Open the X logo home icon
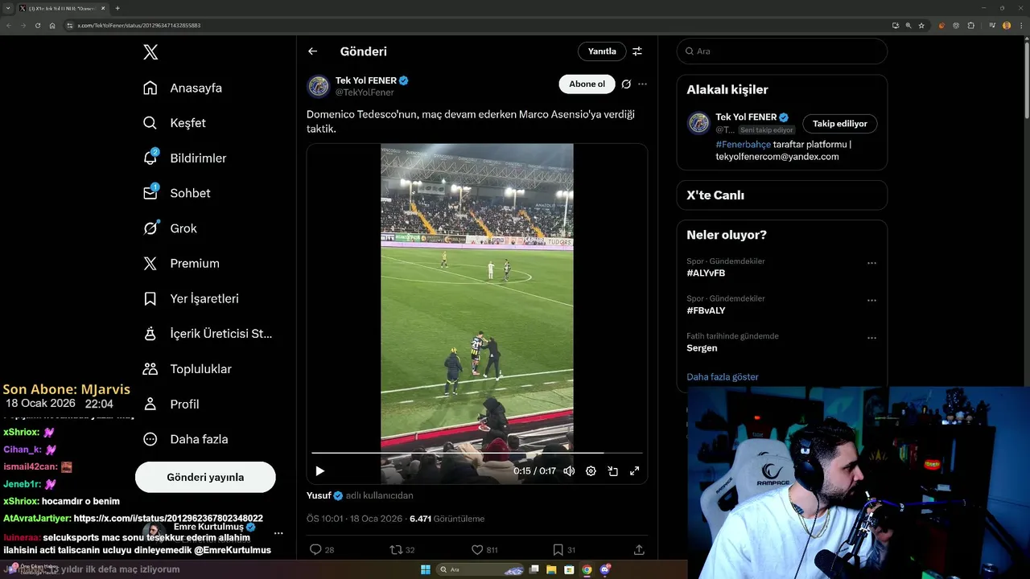This screenshot has height=579, width=1030. (150, 52)
